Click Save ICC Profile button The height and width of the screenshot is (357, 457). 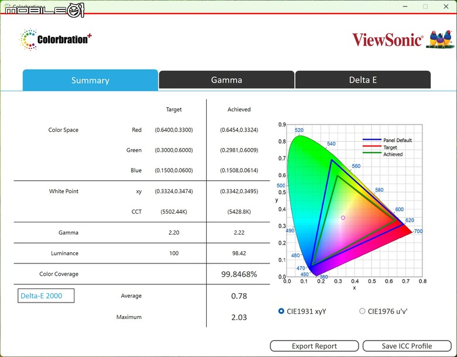[x=407, y=346]
